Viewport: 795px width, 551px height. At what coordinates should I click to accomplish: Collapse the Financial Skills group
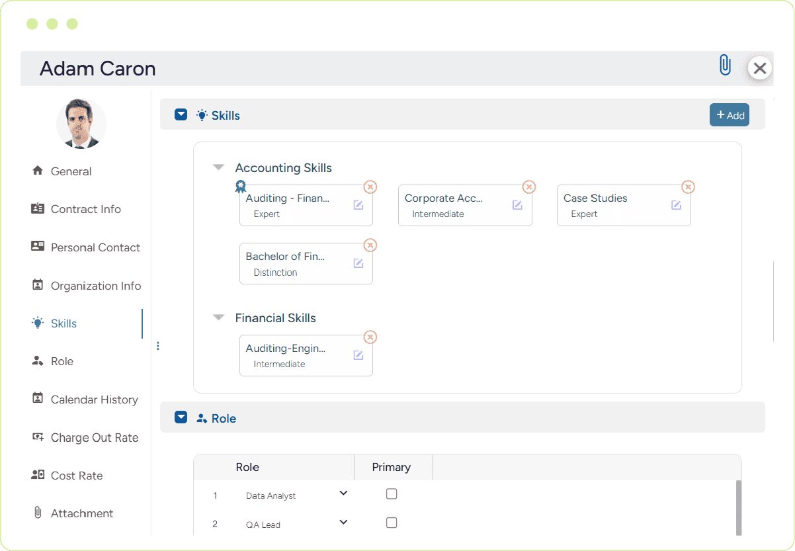218,318
